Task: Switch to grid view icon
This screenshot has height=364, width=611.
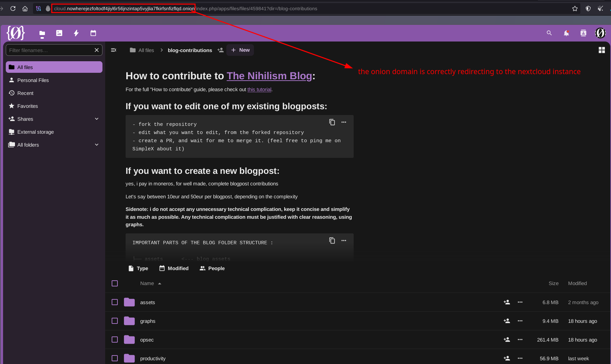Action: 602,50
